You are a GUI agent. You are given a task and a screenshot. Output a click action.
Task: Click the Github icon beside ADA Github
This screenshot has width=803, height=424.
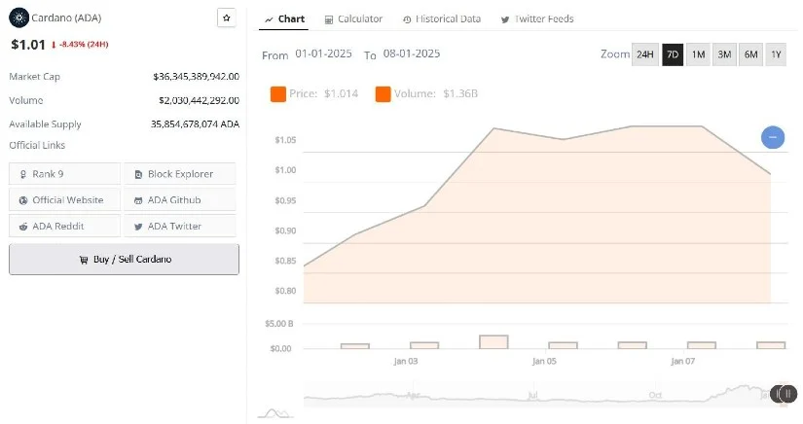138,200
